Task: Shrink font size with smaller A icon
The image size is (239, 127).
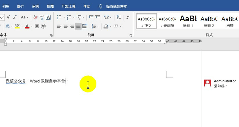Action: (15, 17)
